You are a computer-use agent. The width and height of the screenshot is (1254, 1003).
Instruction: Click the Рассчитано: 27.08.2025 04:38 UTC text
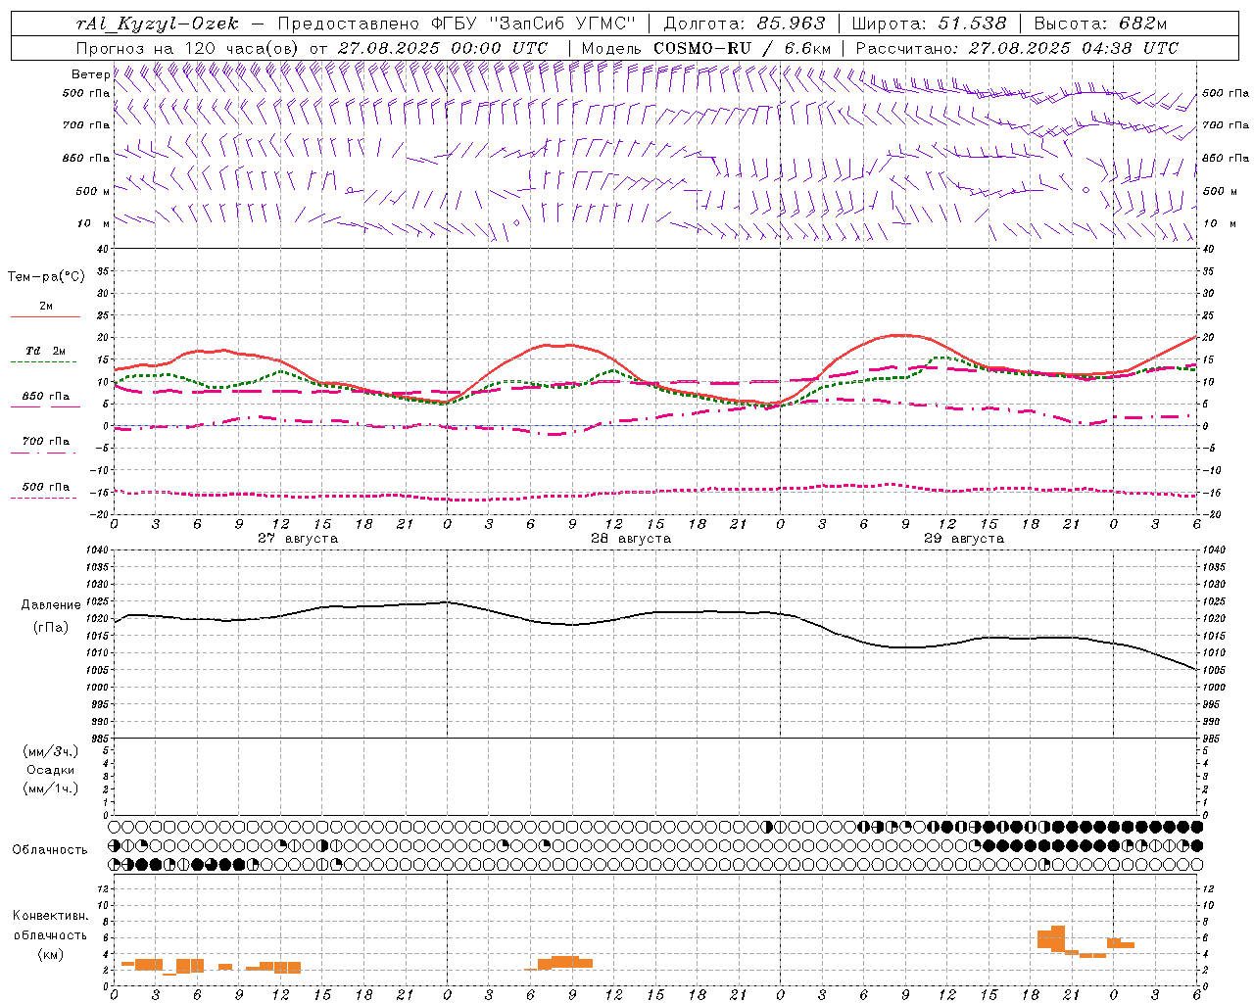click(1017, 48)
